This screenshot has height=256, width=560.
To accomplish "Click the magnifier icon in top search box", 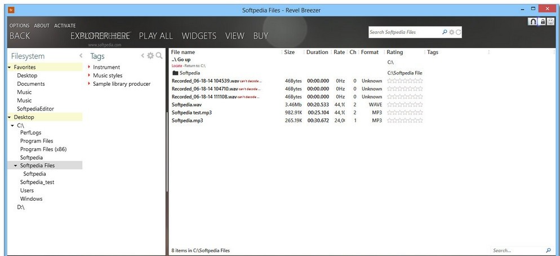I will point(445,32).
